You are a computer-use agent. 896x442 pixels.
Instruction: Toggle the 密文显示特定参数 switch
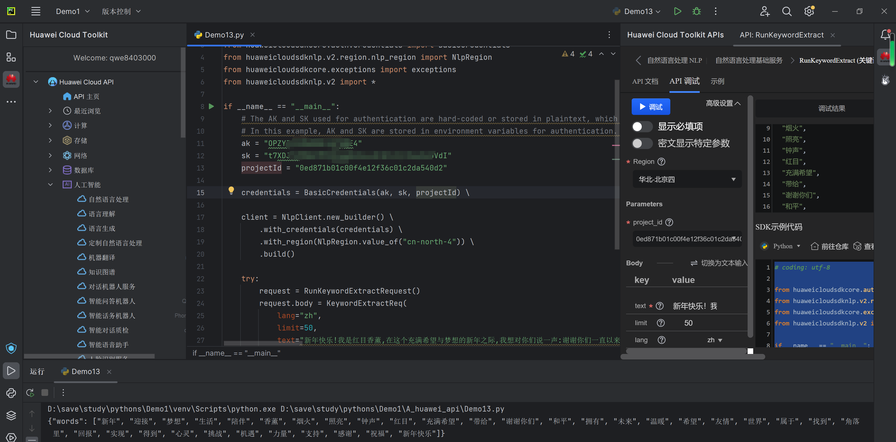tap(642, 143)
